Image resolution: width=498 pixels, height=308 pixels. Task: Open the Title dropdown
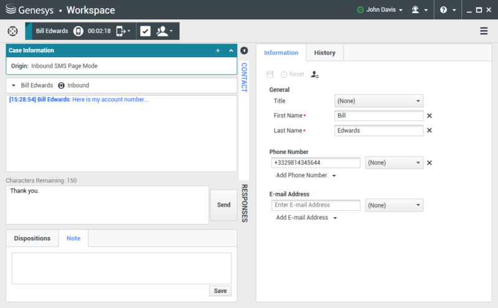coord(378,101)
